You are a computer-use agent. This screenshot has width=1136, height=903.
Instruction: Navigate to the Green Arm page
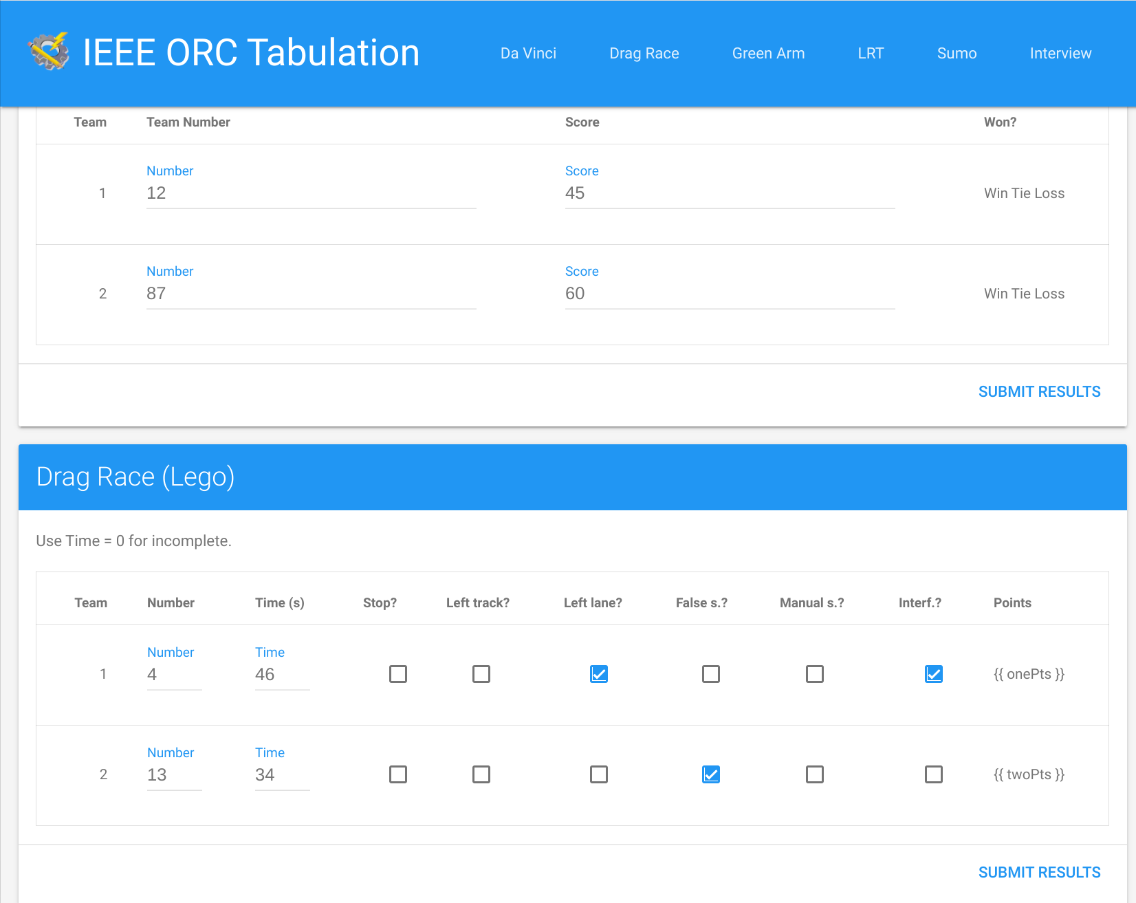768,53
